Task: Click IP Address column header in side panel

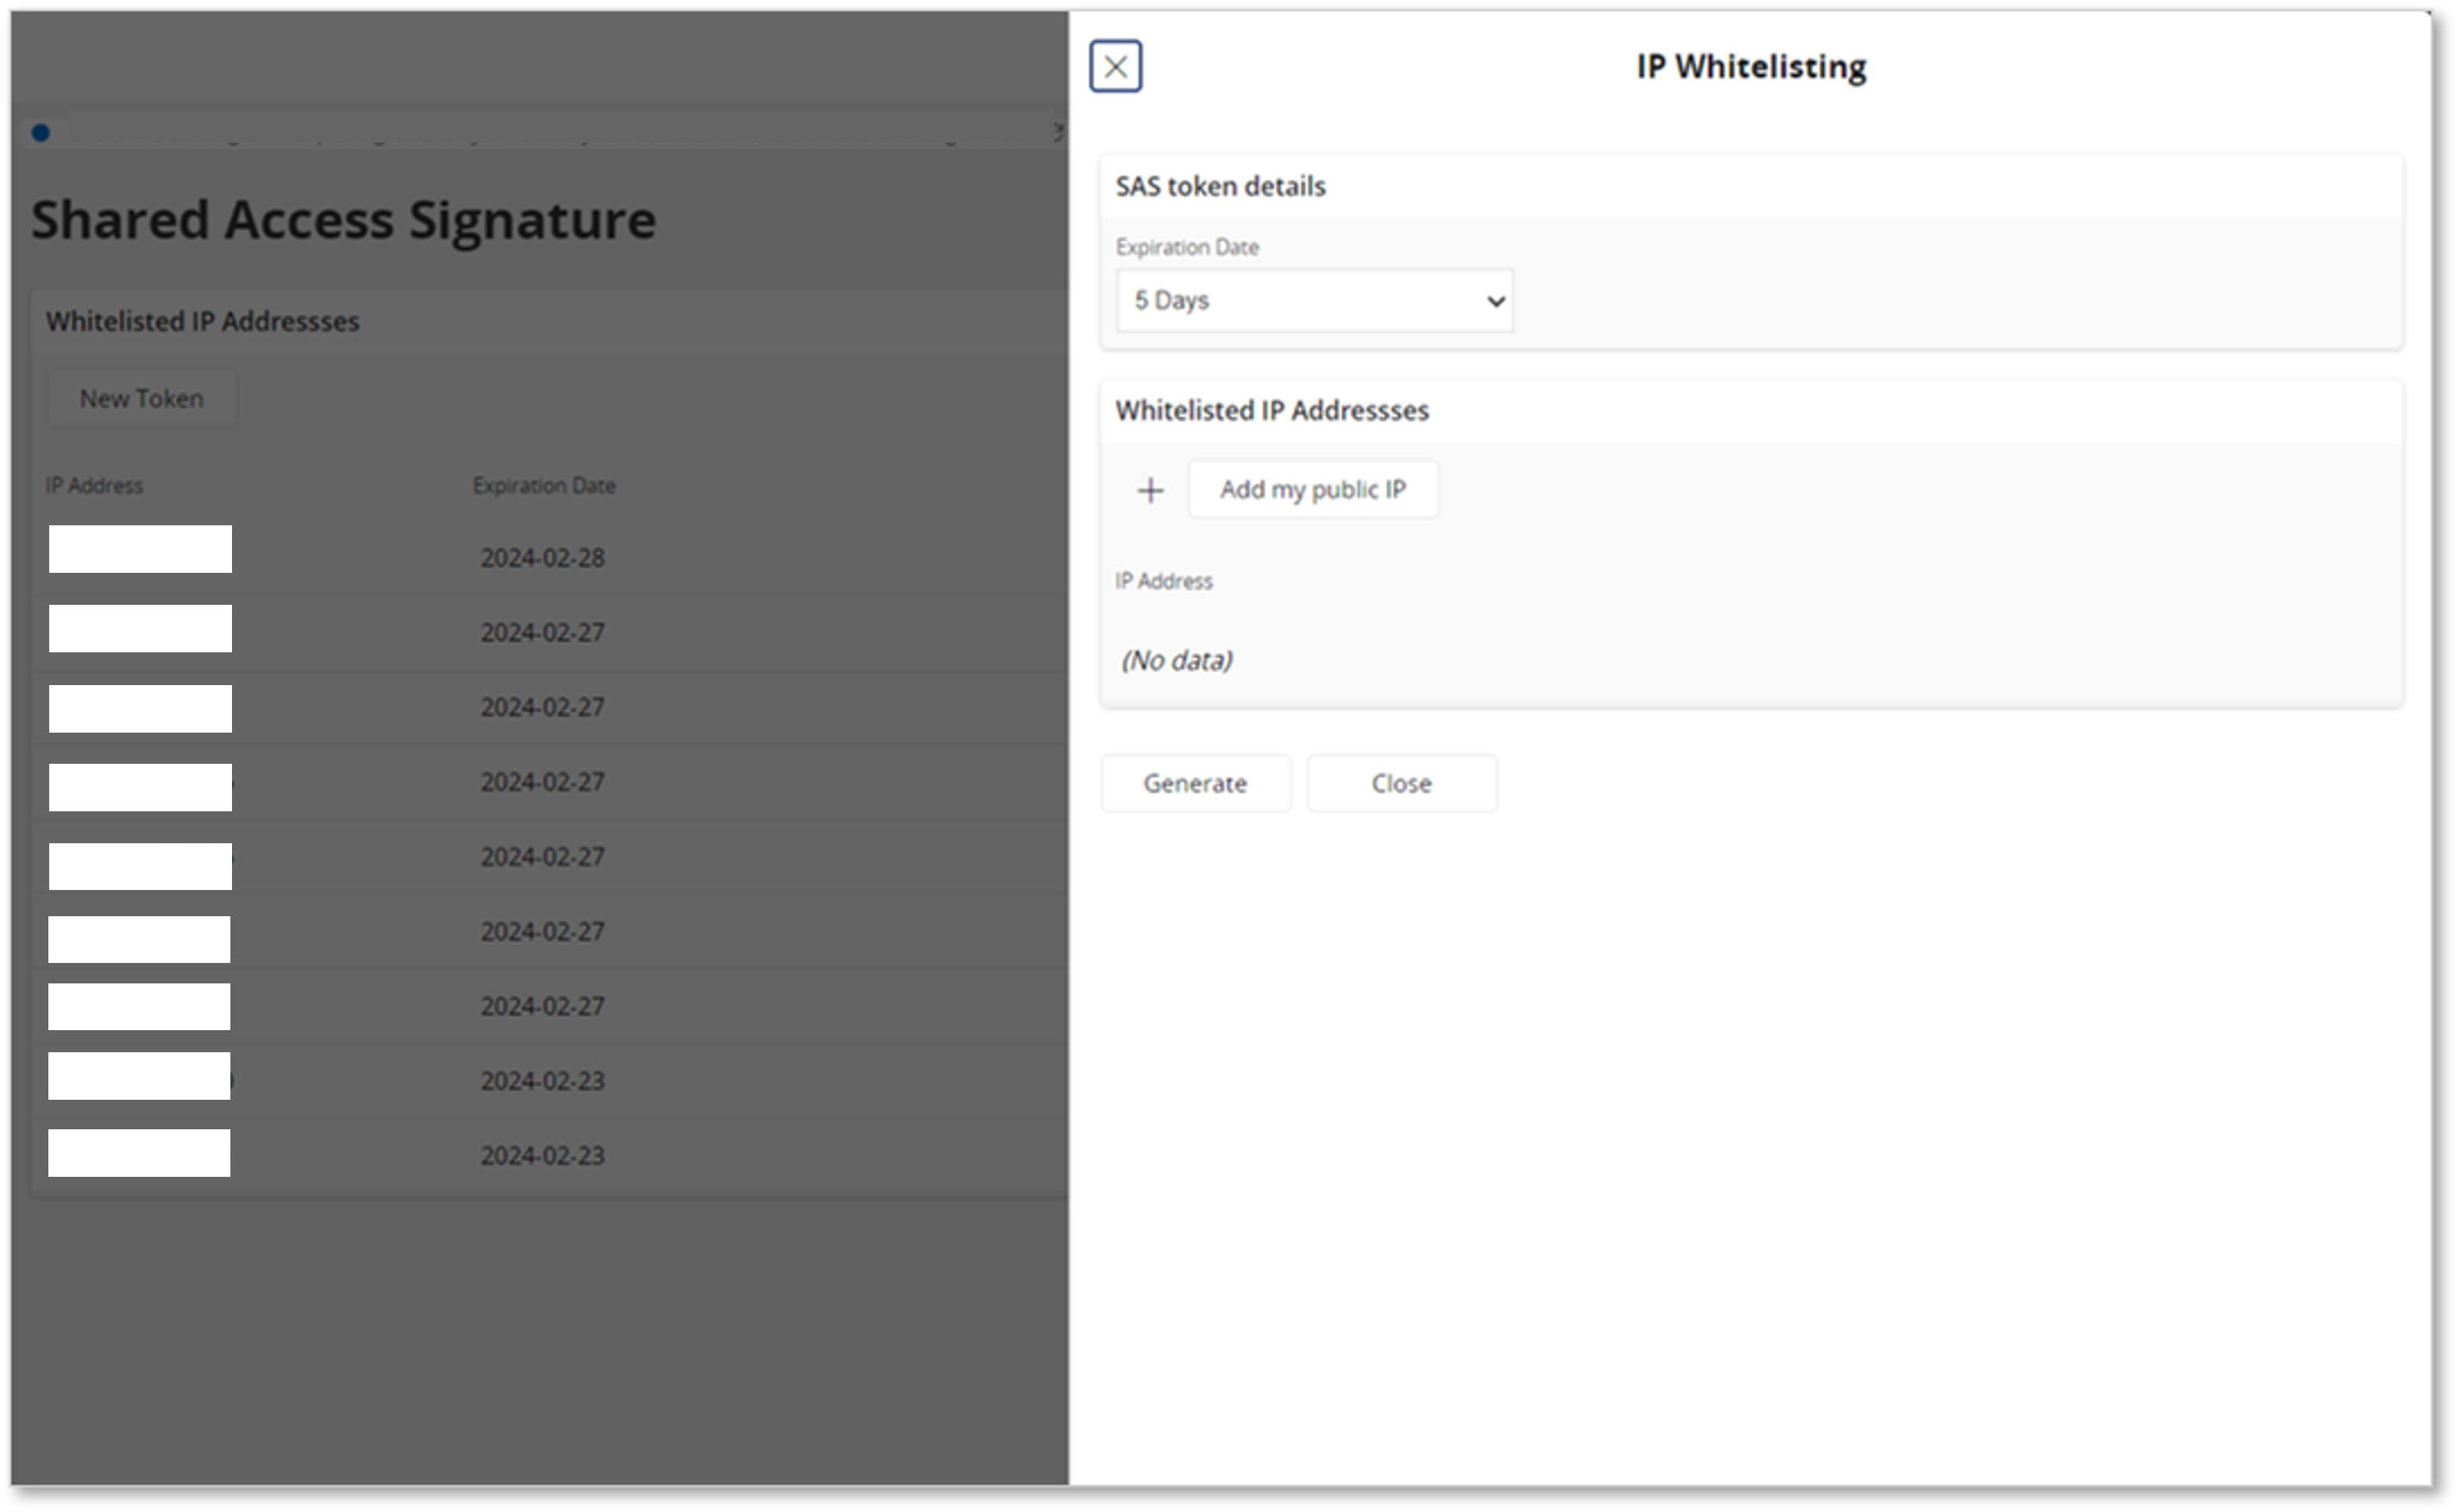Action: (1163, 581)
